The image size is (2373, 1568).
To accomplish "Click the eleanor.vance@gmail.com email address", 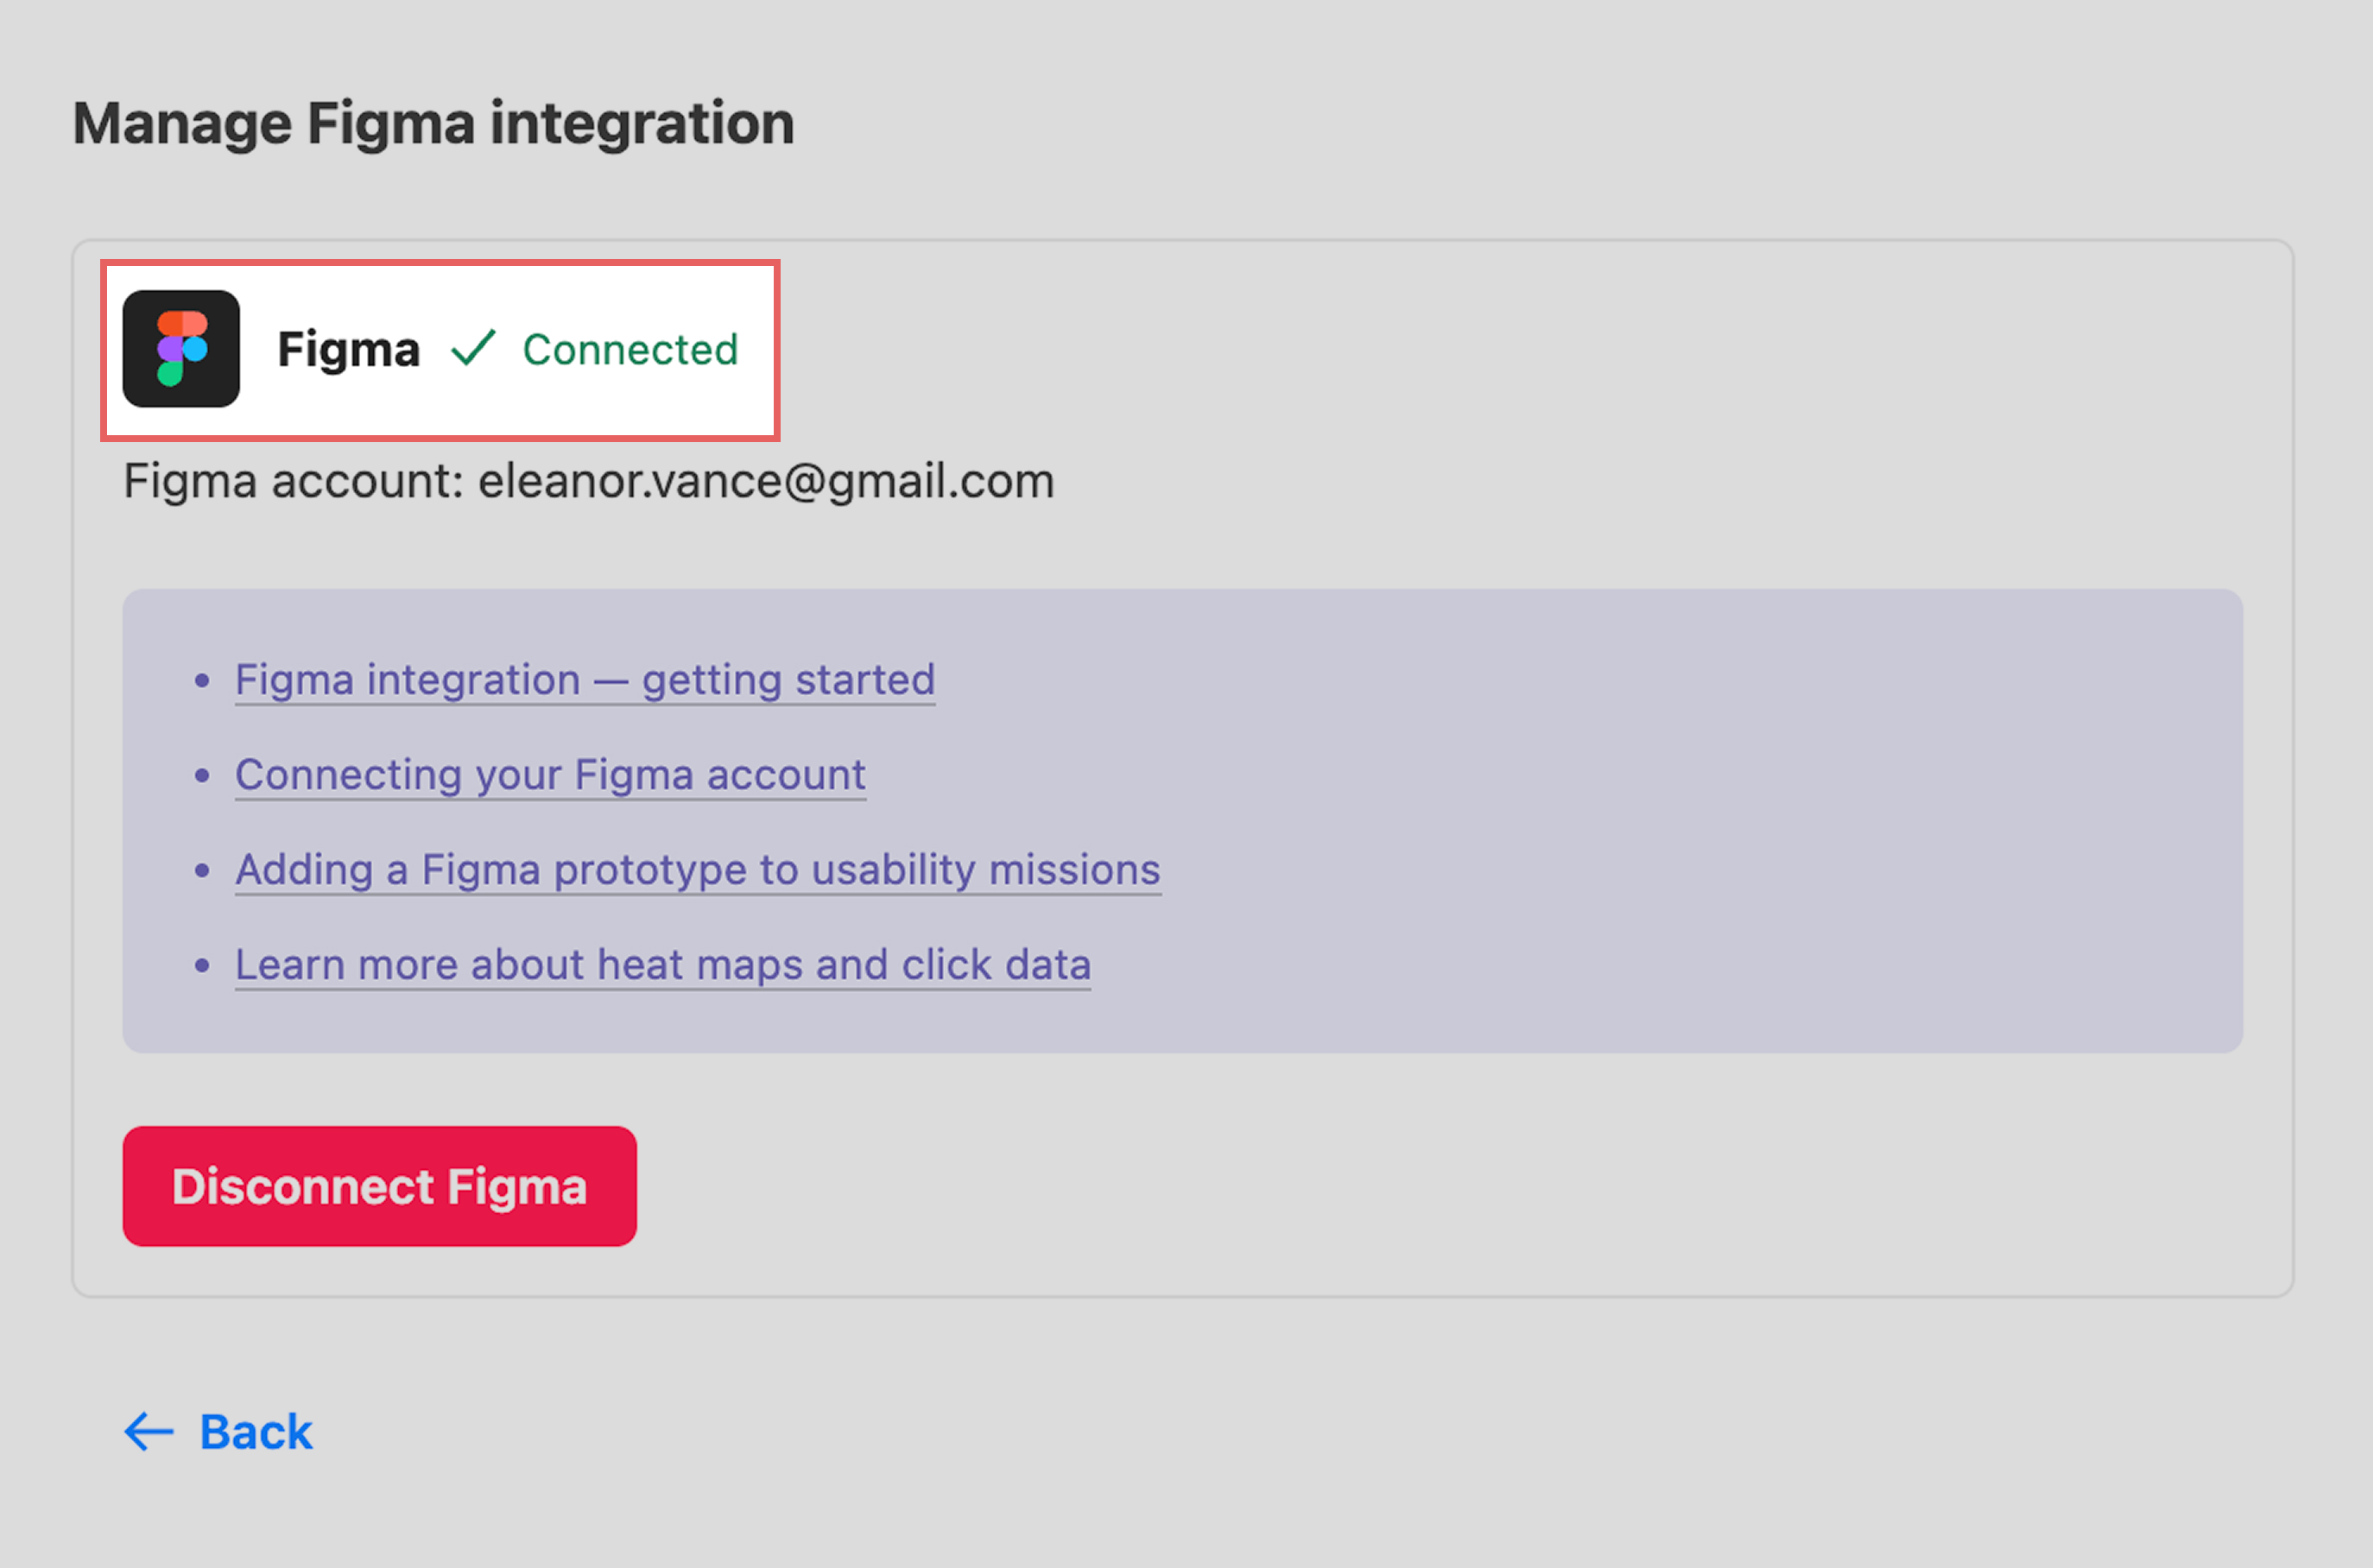I will tap(766, 481).
